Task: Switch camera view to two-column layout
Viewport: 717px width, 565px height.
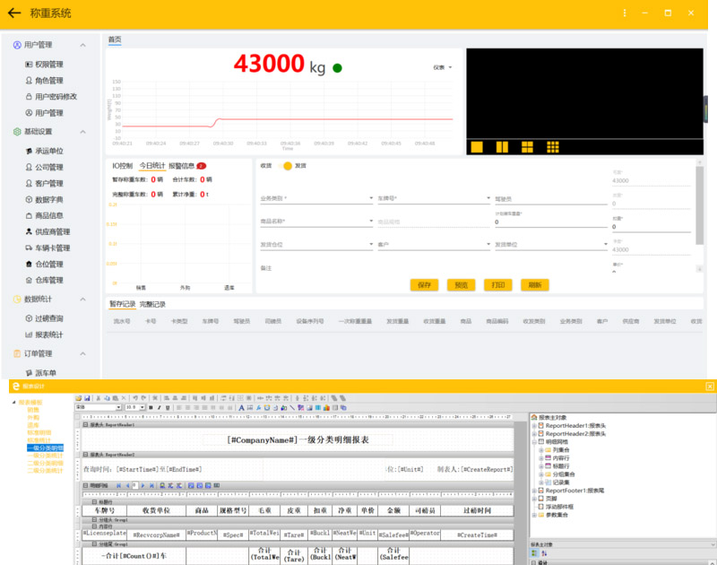Action: (x=502, y=146)
